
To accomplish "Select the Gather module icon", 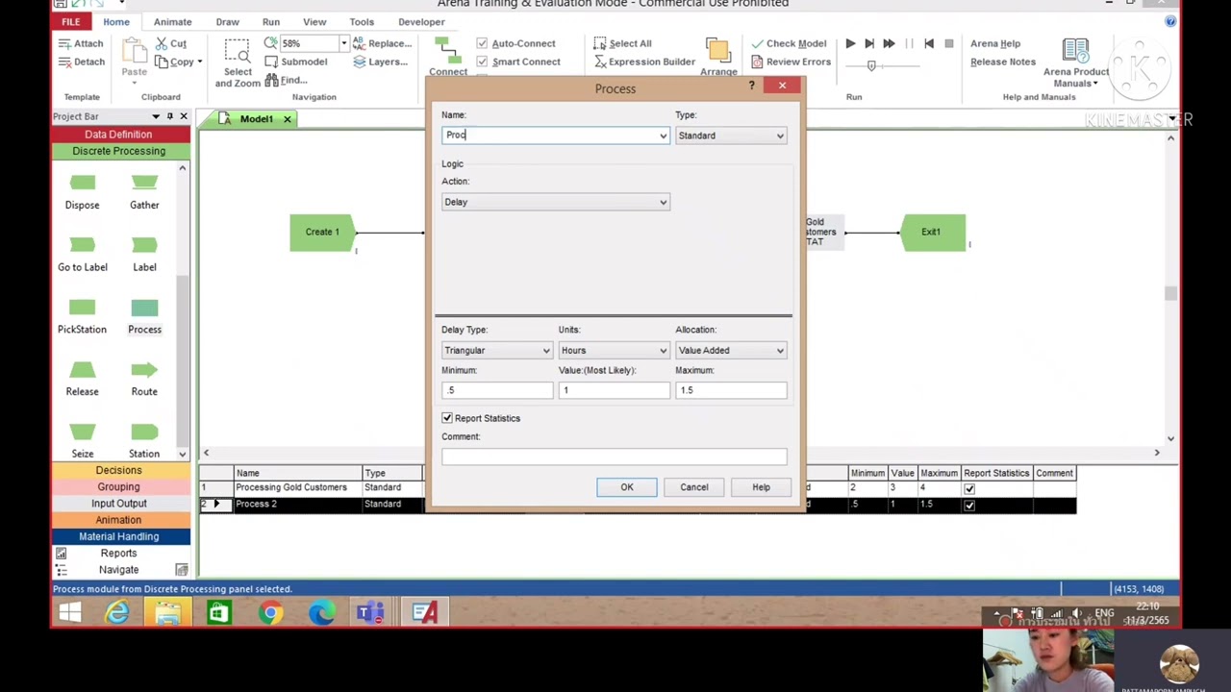I will [x=144, y=183].
